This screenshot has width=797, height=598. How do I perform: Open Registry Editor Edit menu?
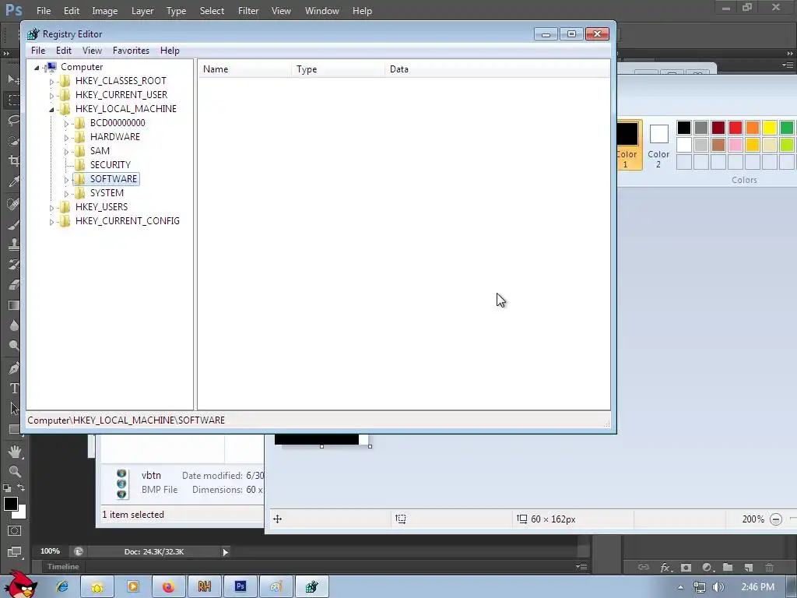click(x=64, y=51)
